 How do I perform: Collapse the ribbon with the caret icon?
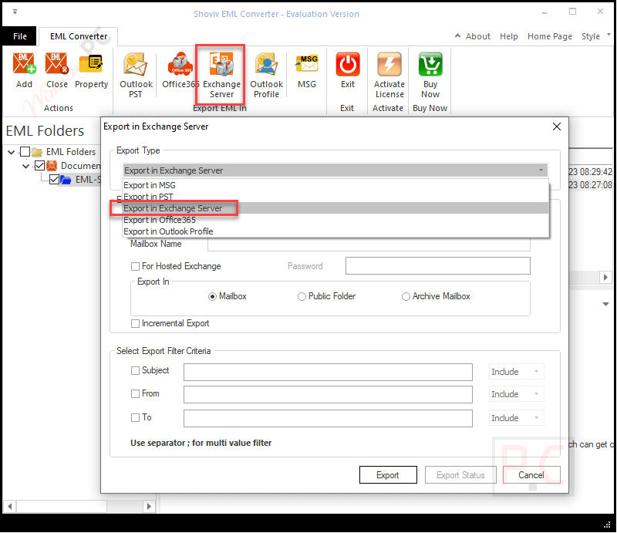[x=457, y=35]
